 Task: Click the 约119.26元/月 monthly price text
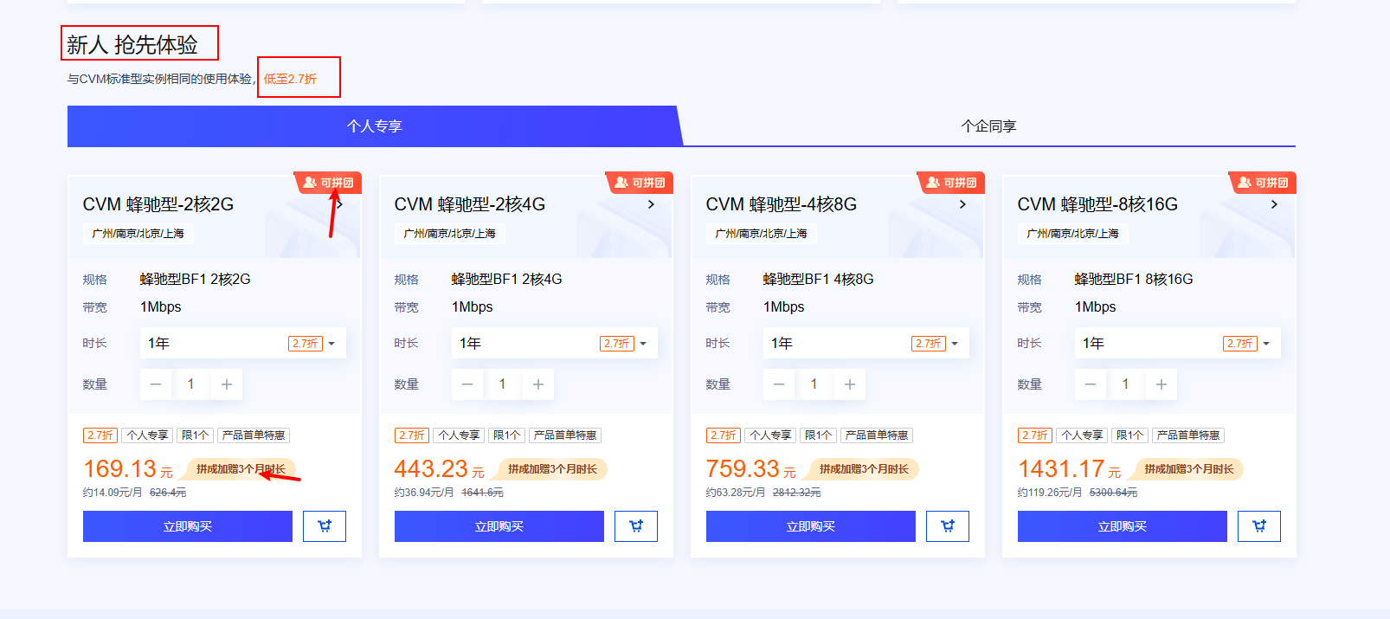click(1050, 493)
